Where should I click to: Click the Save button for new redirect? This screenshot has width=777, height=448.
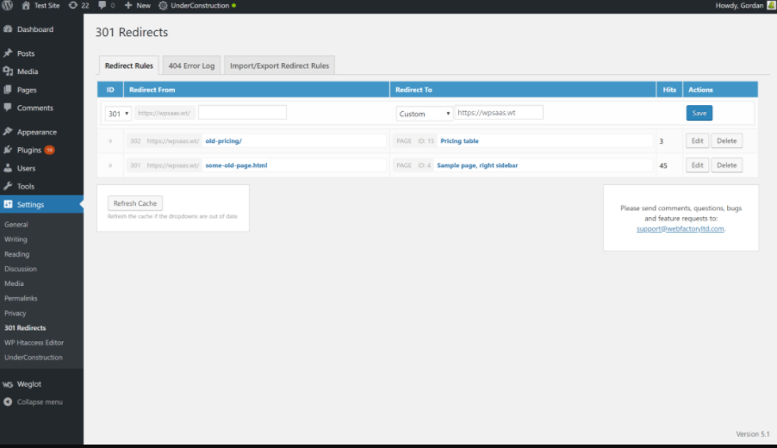(x=699, y=113)
